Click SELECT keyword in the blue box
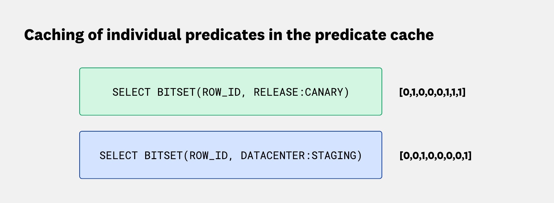The width and height of the screenshot is (554, 203). click(x=118, y=156)
